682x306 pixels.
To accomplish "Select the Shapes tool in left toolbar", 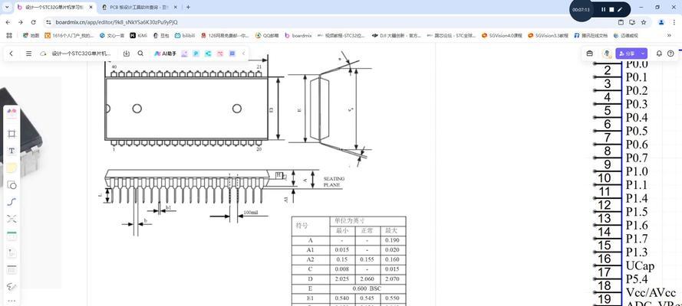I will [12, 185].
